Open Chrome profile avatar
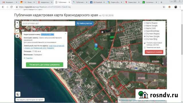This screenshot has width=183, height=103. tap(176, 7)
